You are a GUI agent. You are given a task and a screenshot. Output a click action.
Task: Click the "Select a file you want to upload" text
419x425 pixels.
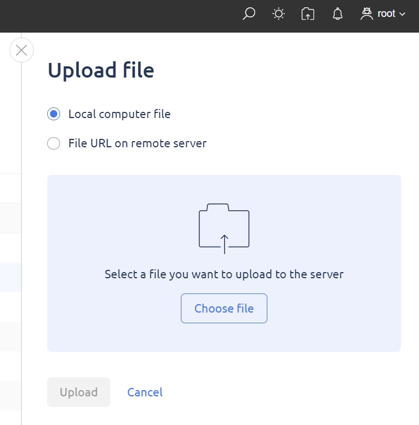(x=224, y=274)
